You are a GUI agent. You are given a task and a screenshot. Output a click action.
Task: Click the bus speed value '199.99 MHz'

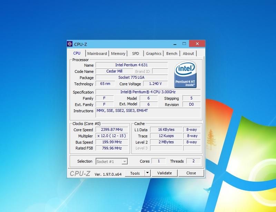point(112,142)
